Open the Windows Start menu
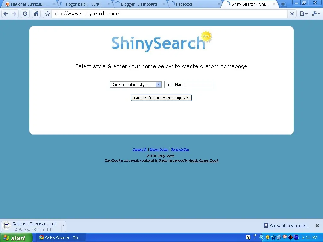Viewport: 323px width, 242px height. 16,238
